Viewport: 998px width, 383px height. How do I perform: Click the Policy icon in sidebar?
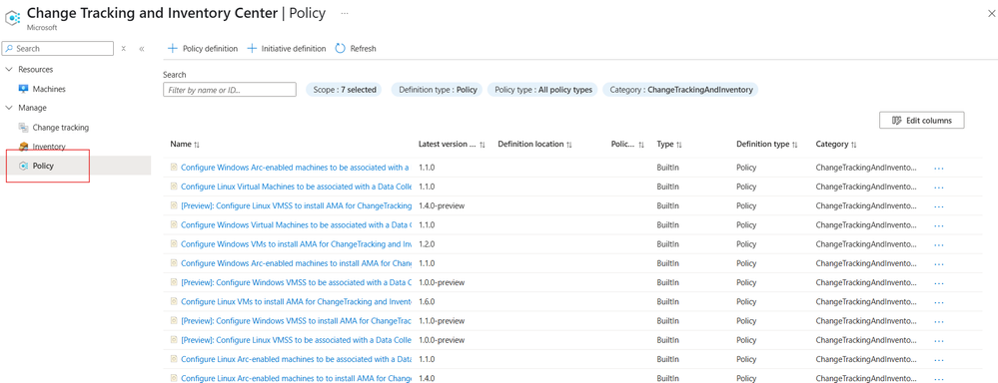[24, 166]
